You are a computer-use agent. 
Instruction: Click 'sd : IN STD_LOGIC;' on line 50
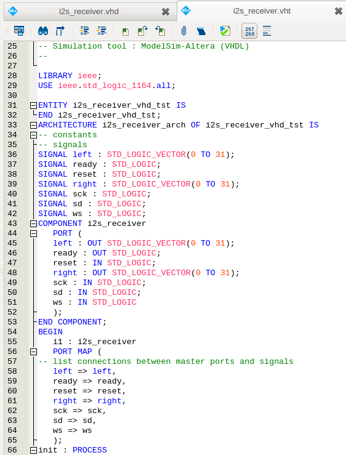[x=97, y=292]
